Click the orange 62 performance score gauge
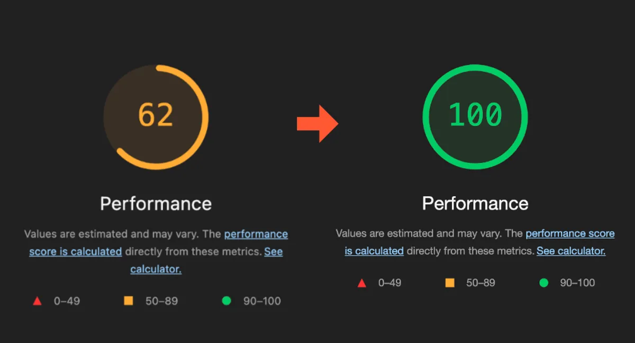 click(156, 116)
